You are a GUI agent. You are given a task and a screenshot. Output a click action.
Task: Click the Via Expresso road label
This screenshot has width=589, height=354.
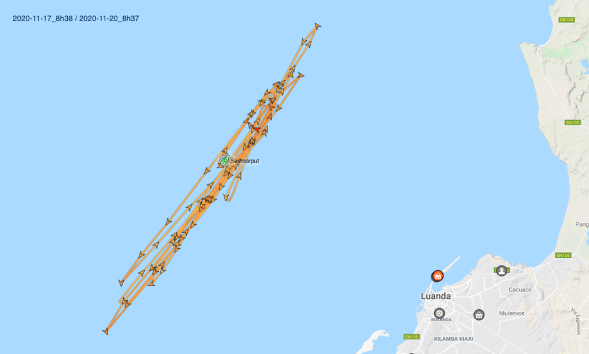[576, 321]
